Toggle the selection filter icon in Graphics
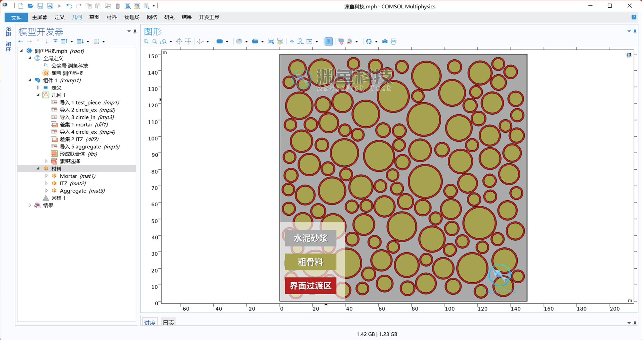This screenshot has width=642, height=340. [x=341, y=41]
